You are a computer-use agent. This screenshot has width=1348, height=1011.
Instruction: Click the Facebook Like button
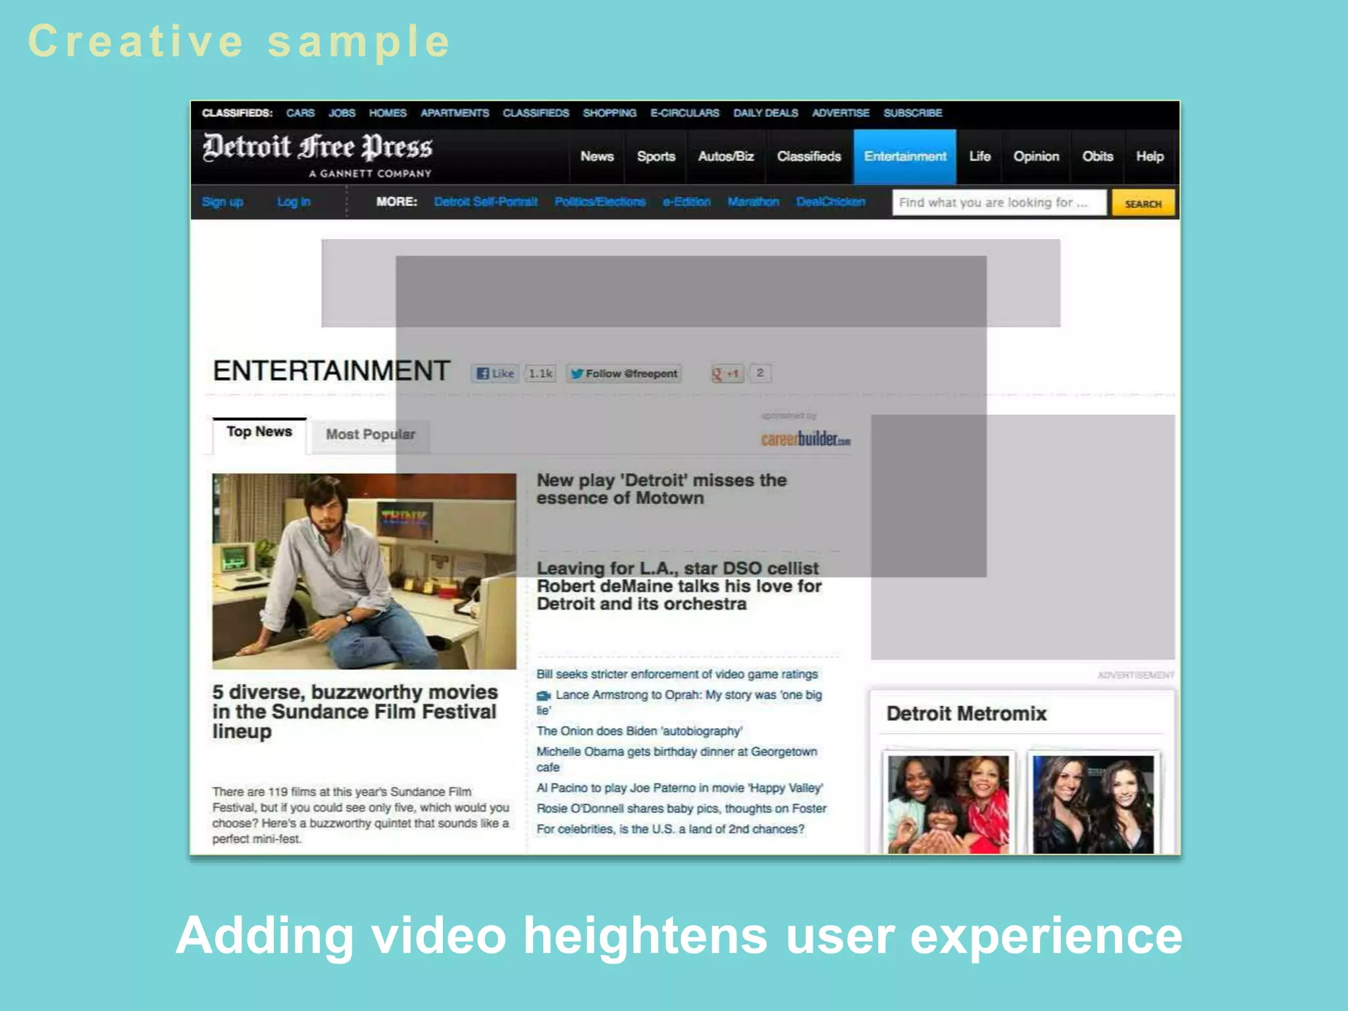[x=495, y=373]
